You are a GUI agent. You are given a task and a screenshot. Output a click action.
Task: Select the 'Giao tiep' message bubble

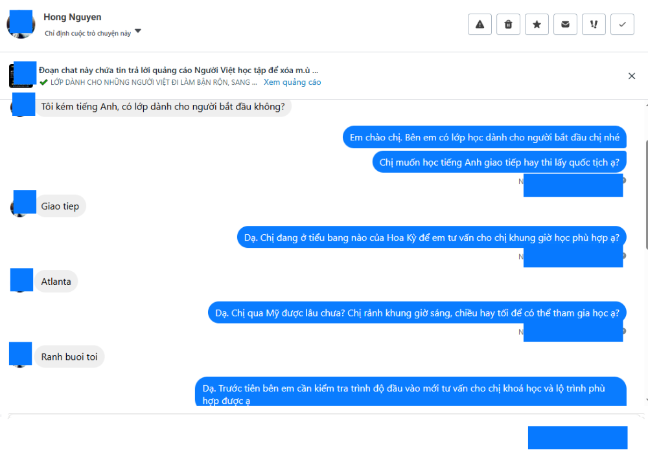[60, 206]
